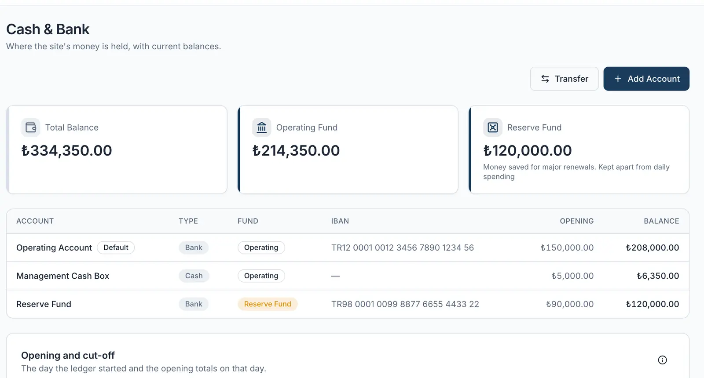Image resolution: width=704 pixels, height=378 pixels.
Task: Click the IBAN column header
Action: [340, 221]
